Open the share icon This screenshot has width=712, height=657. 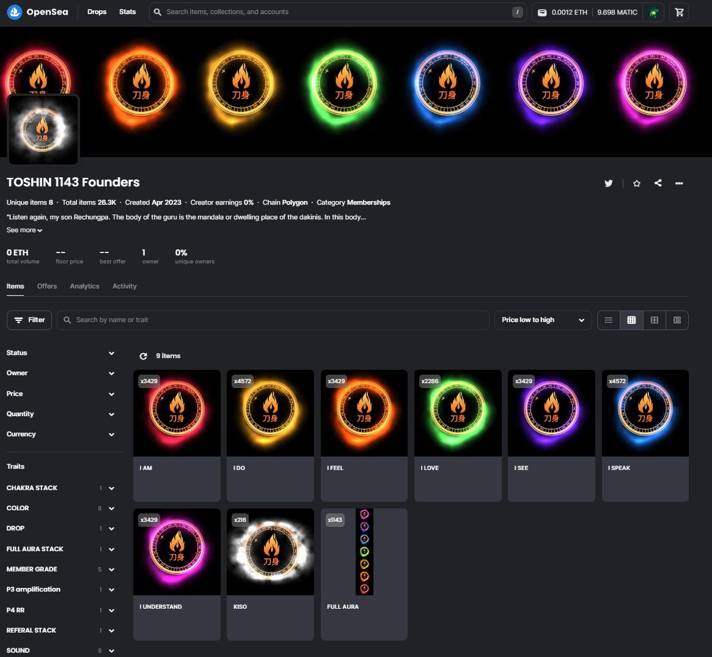[658, 183]
